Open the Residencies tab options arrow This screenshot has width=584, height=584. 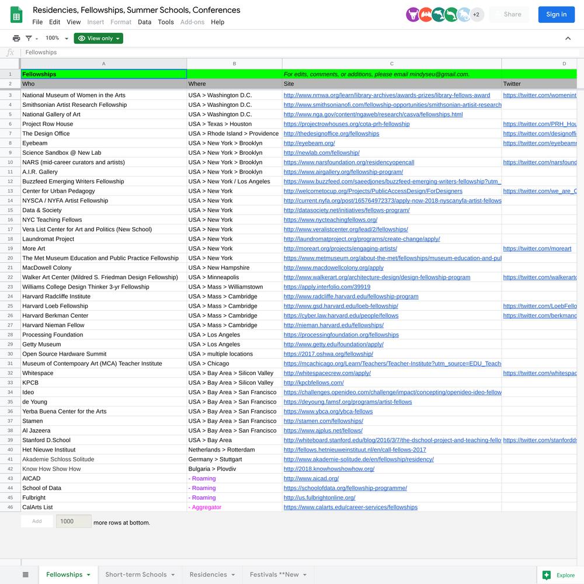click(x=233, y=575)
